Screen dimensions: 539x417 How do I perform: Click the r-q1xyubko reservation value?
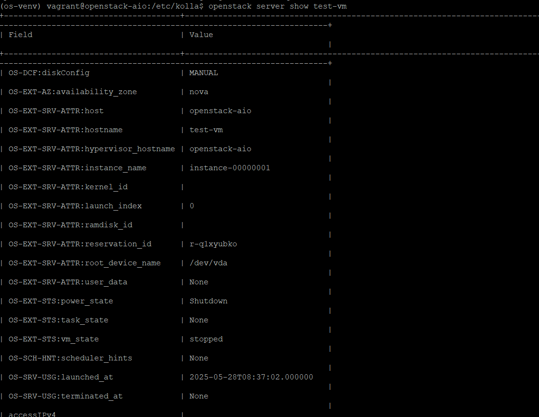point(213,244)
